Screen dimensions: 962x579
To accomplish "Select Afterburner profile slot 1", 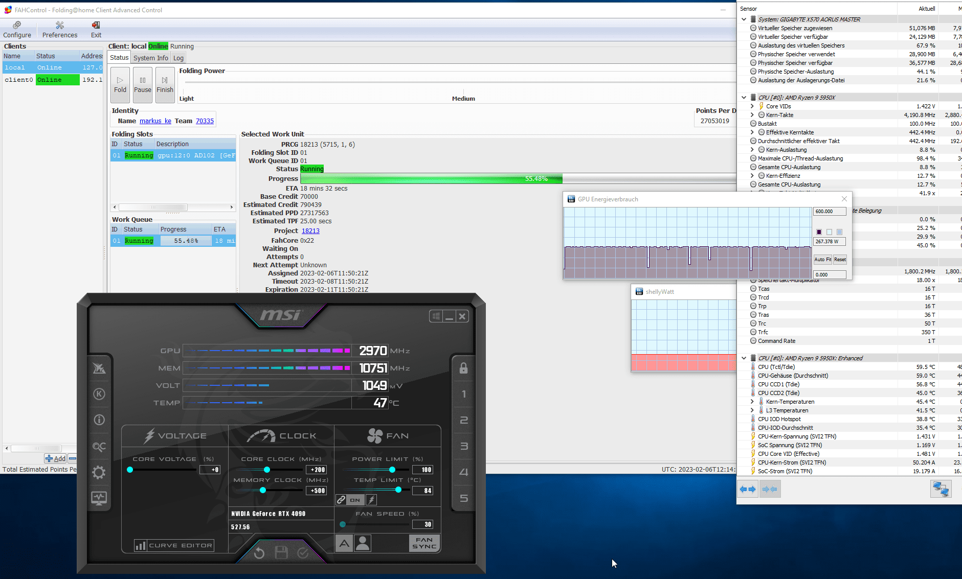I will click(x=463, y=394).
